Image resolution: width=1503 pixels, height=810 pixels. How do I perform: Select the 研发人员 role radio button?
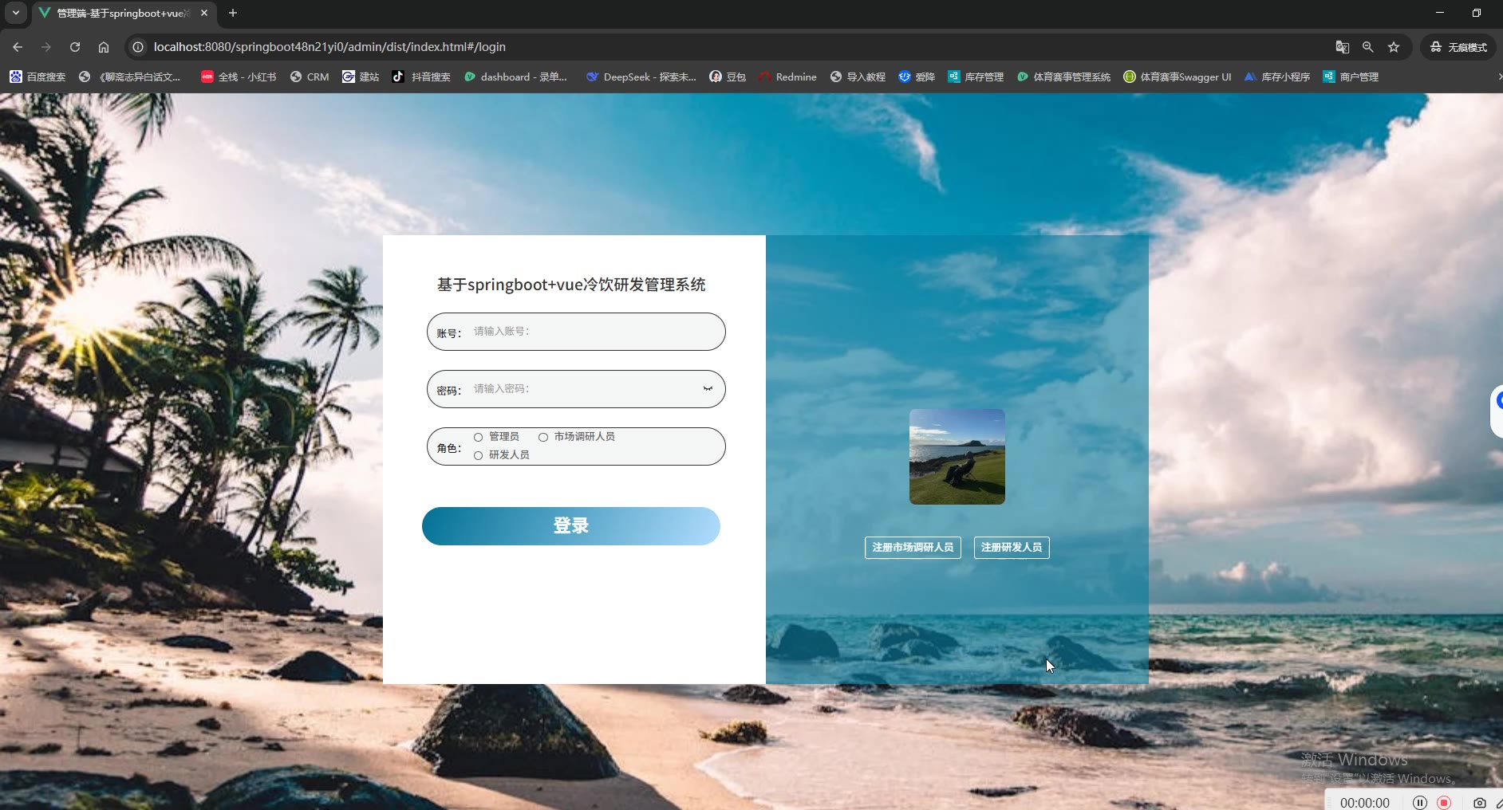pyautogui.click(x=479, y=455)
